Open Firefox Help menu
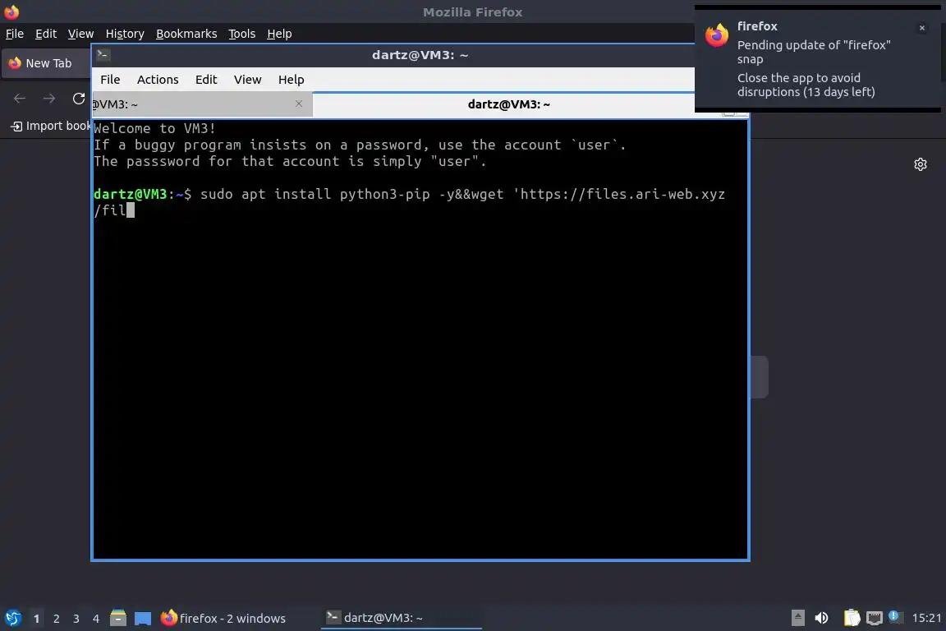 (279, 34)
